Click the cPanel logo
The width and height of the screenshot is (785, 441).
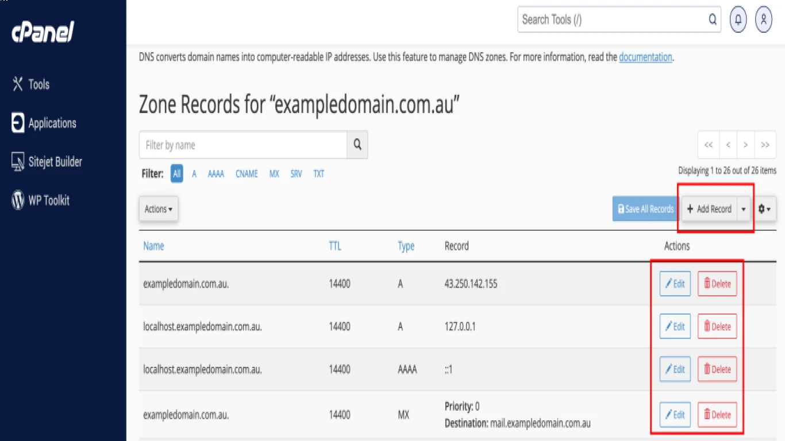tap(43, 32)
